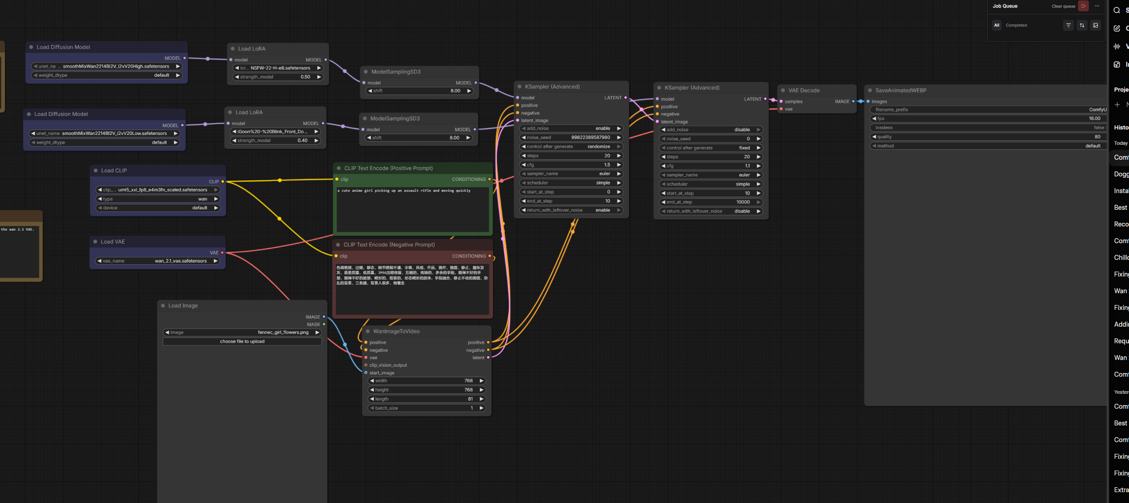
Task: Open type dropdown in Load CLIP
Action: point(157,199)
